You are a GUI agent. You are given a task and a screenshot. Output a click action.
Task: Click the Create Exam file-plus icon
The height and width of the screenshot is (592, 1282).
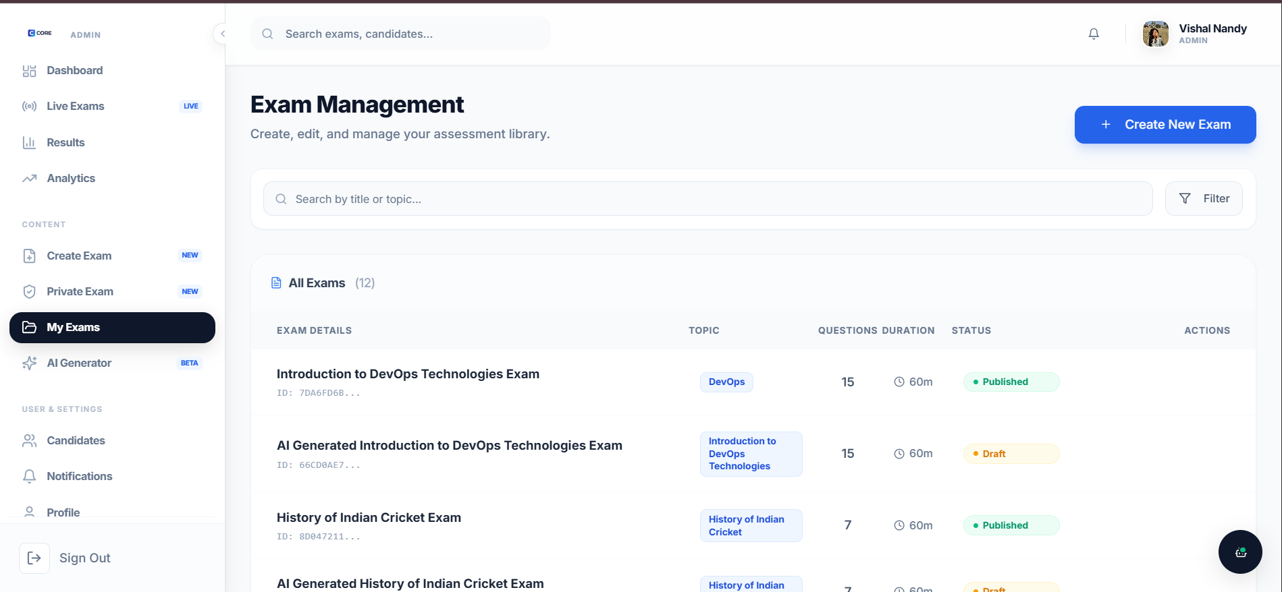point(29,256)
